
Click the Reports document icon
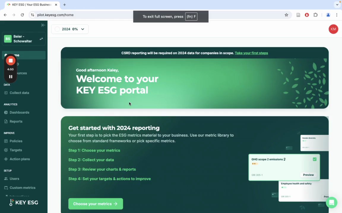(6, 122)
